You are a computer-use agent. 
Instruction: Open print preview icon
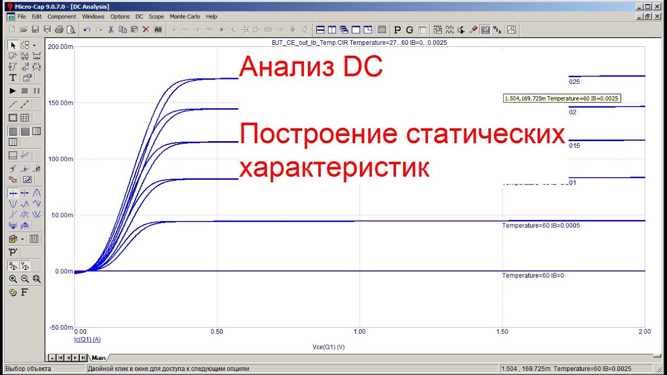[x=70, y=30]
